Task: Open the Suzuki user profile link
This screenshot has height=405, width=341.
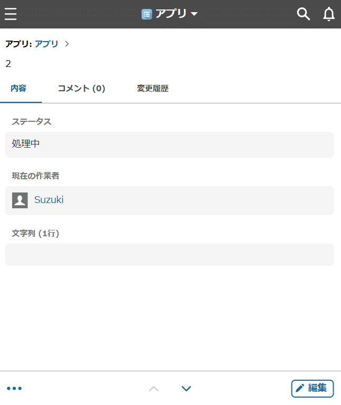Action: pyautogui.click(x=49, y=200)
